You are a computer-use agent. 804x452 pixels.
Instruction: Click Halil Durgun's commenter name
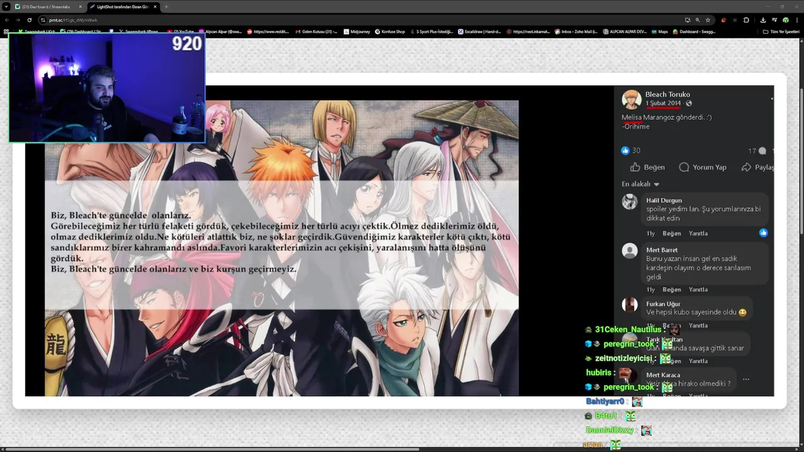pos(664,200)
